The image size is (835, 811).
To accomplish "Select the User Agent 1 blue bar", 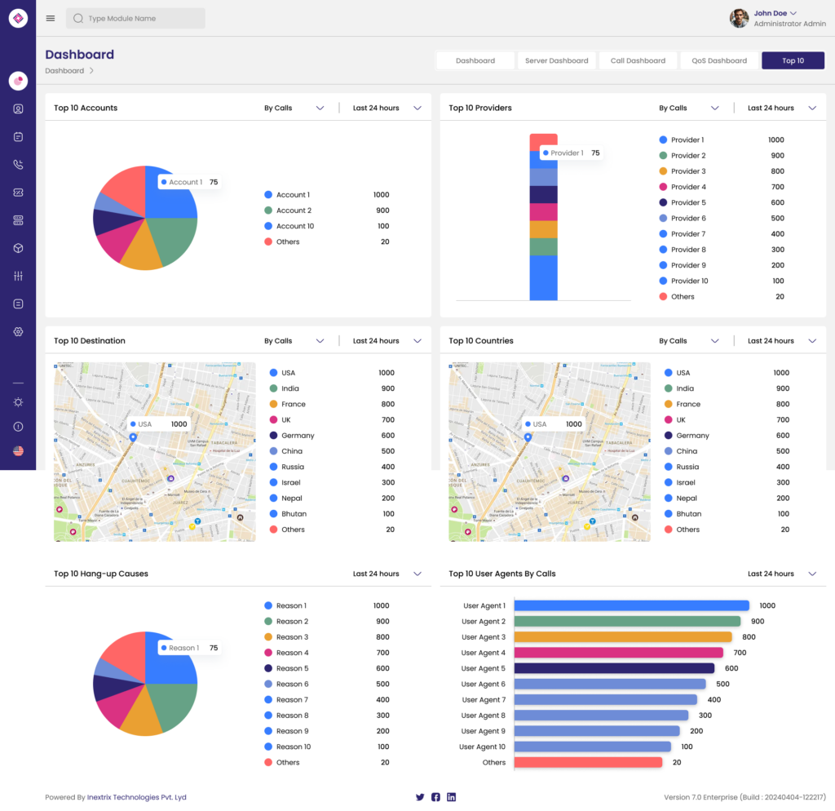I will point(632,606).
